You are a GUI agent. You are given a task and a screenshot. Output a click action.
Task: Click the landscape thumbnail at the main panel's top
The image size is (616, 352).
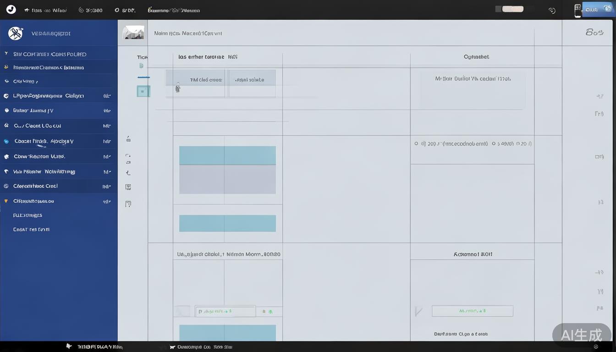point(133,33)
